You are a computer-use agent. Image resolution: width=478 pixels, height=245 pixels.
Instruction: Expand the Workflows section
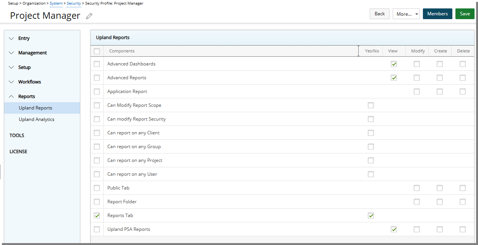[29, 82]
